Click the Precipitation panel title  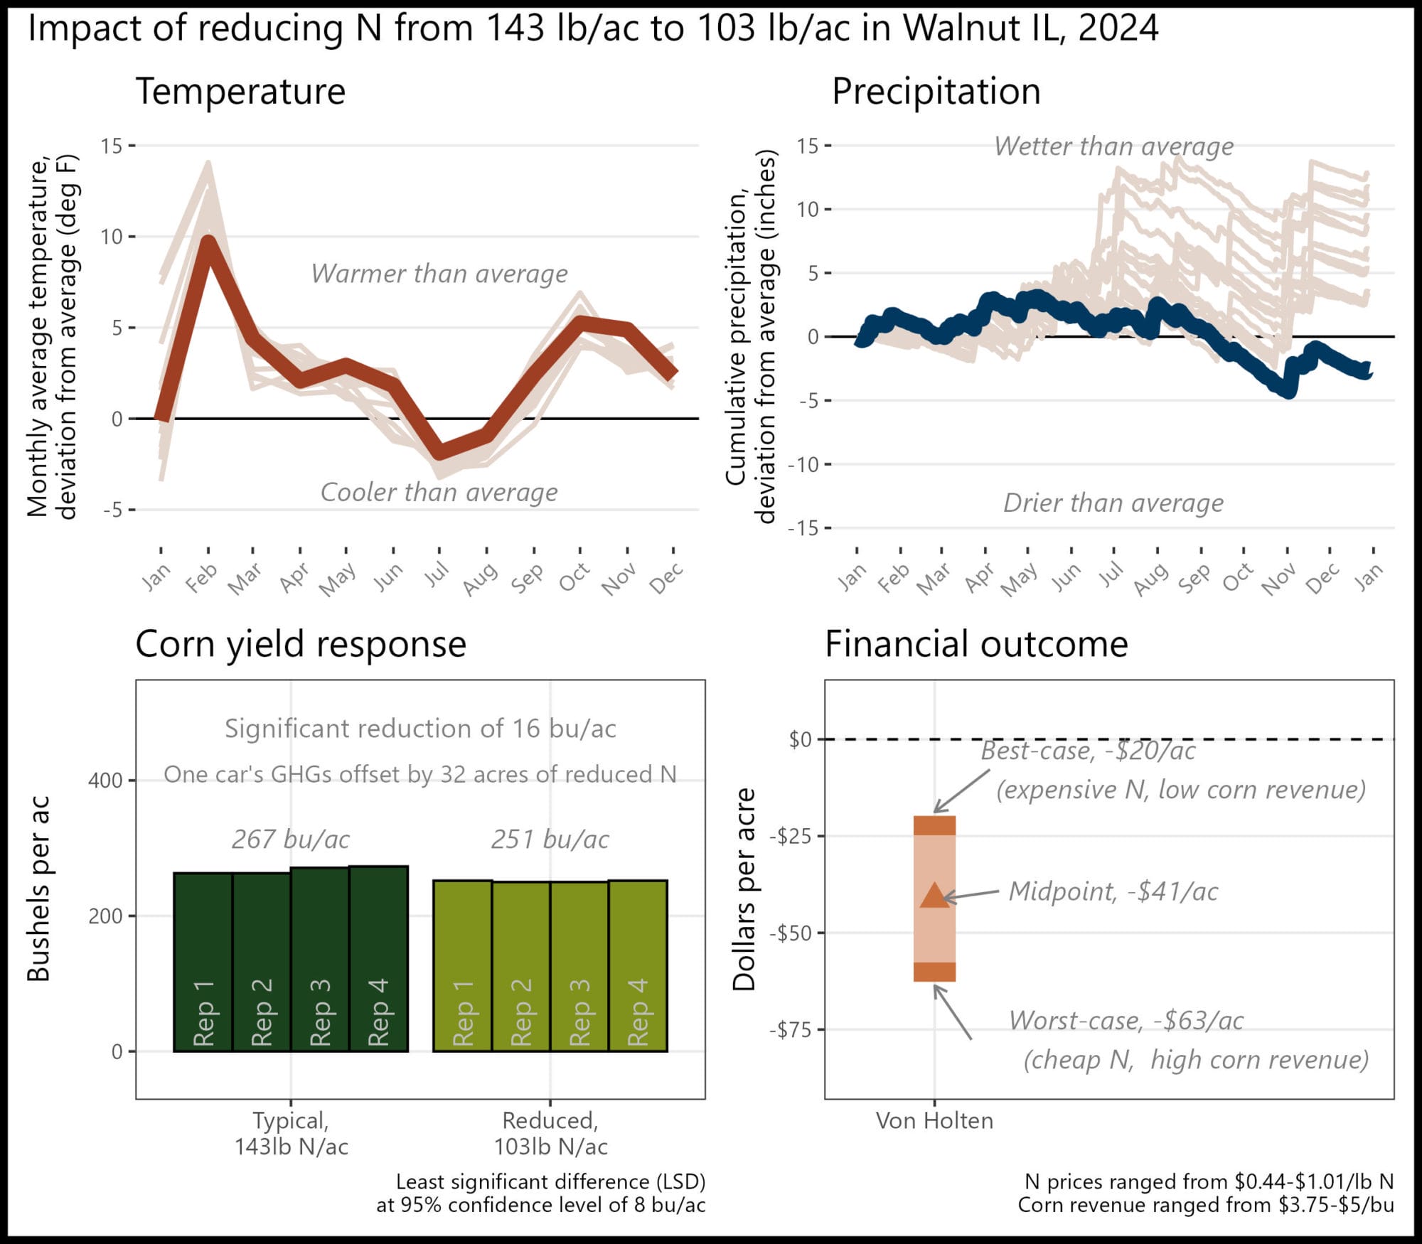936,92
